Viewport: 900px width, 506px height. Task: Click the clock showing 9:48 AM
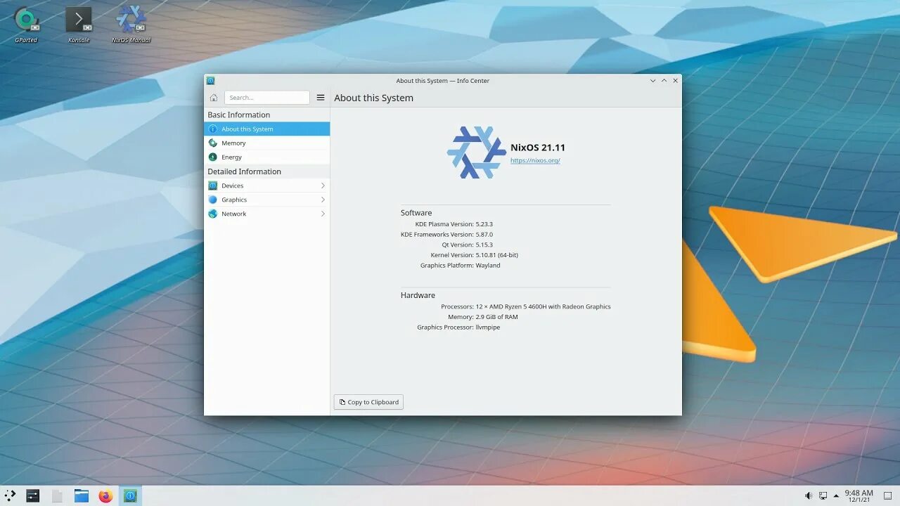(859, 496)
